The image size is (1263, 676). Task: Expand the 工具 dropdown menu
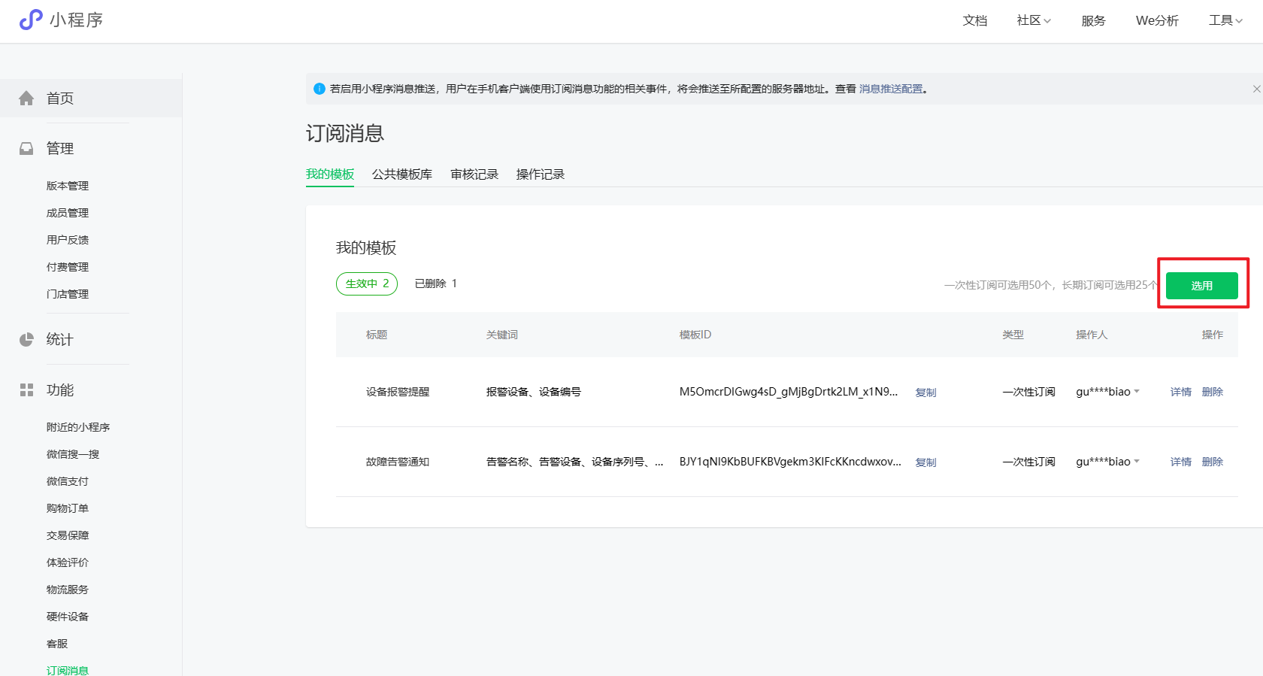[x=1225, y=20]
